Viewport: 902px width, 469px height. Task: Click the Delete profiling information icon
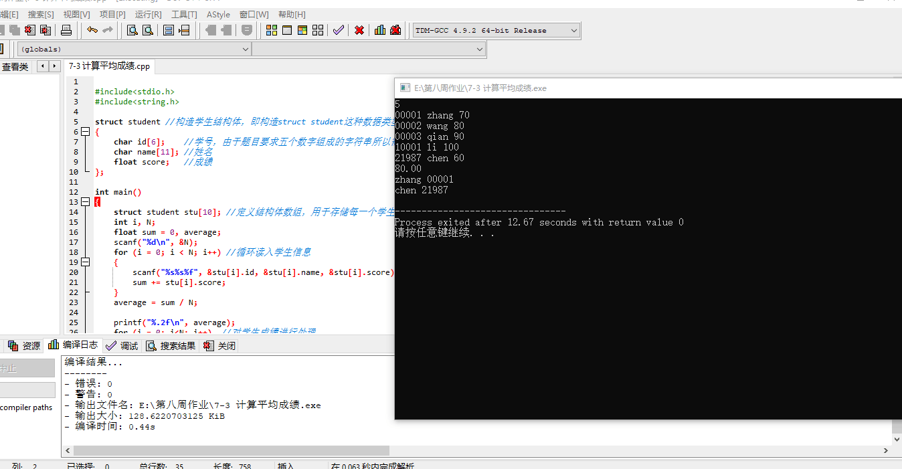tap(395, 30)
